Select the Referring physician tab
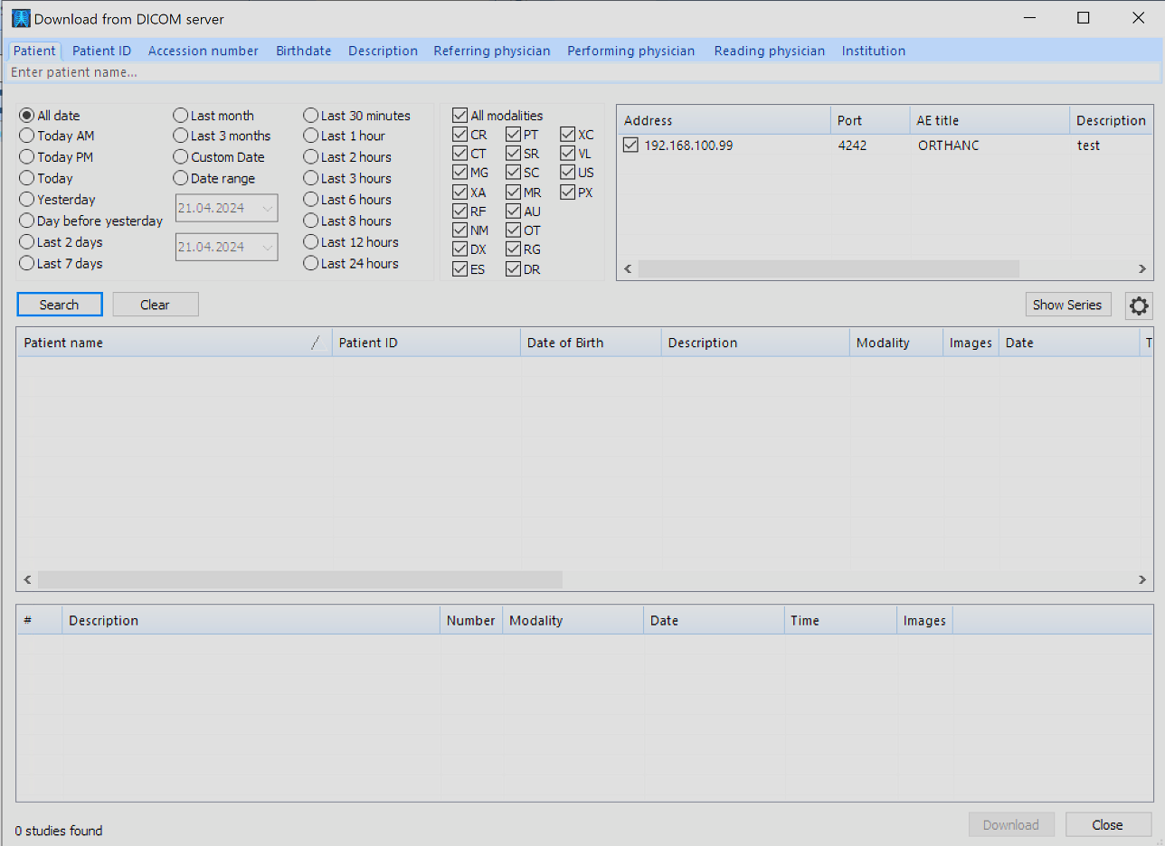The height and width of the screenshot is (846, 1165). coord(492,51)
